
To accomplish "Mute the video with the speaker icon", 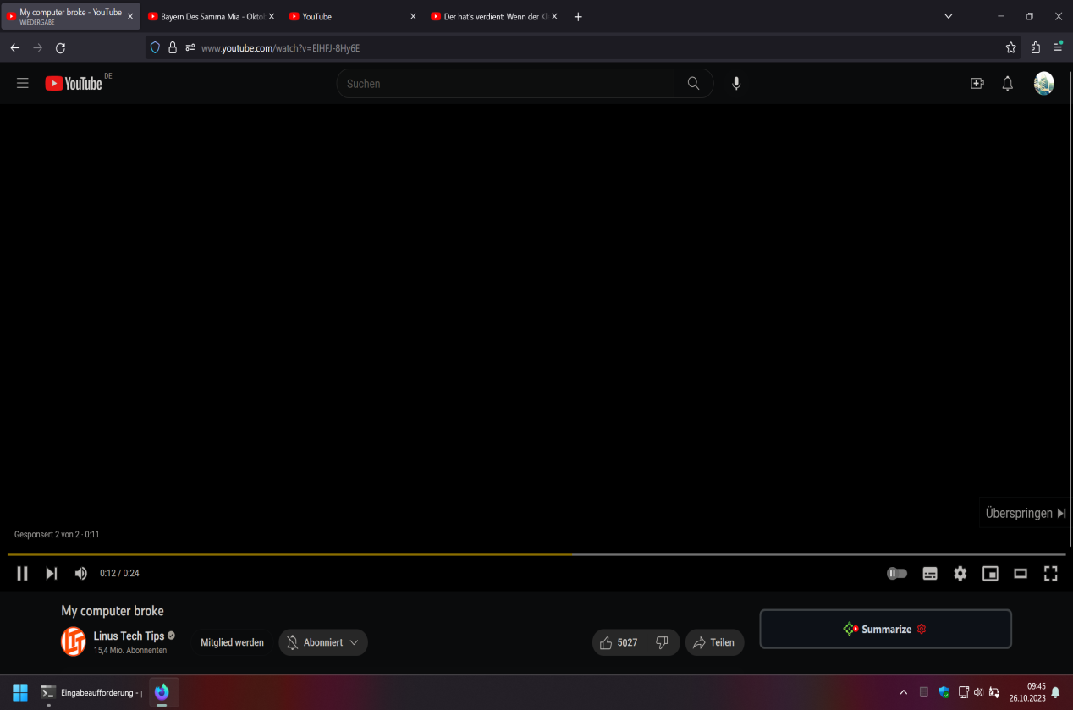I will [x=80, y=573].
